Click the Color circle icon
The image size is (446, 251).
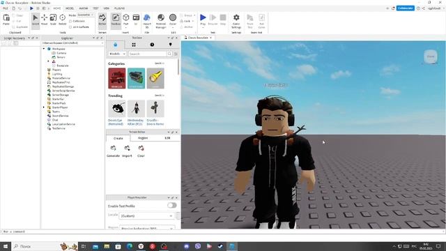[173, 17]
